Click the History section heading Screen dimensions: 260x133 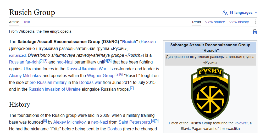pos(20,105)
